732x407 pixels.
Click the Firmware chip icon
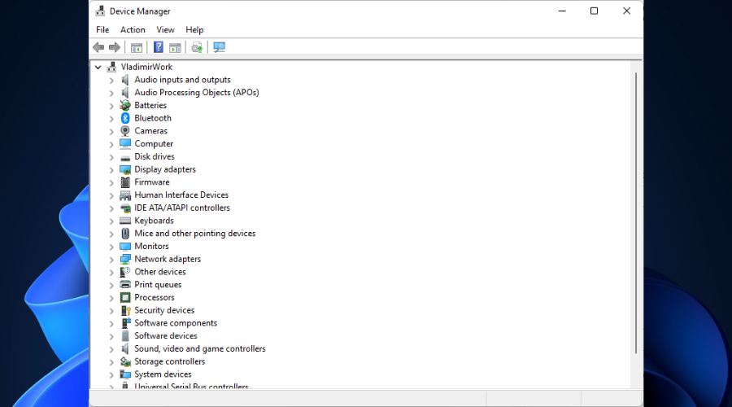coord(125,182)
